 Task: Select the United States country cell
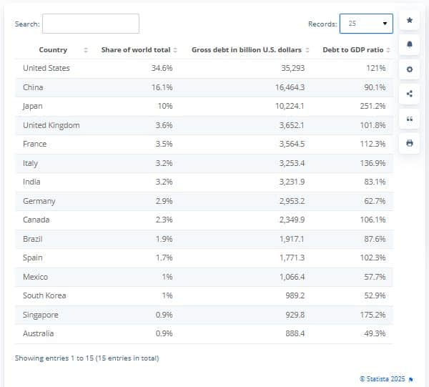pyautogui.click(x=46, y=68)
